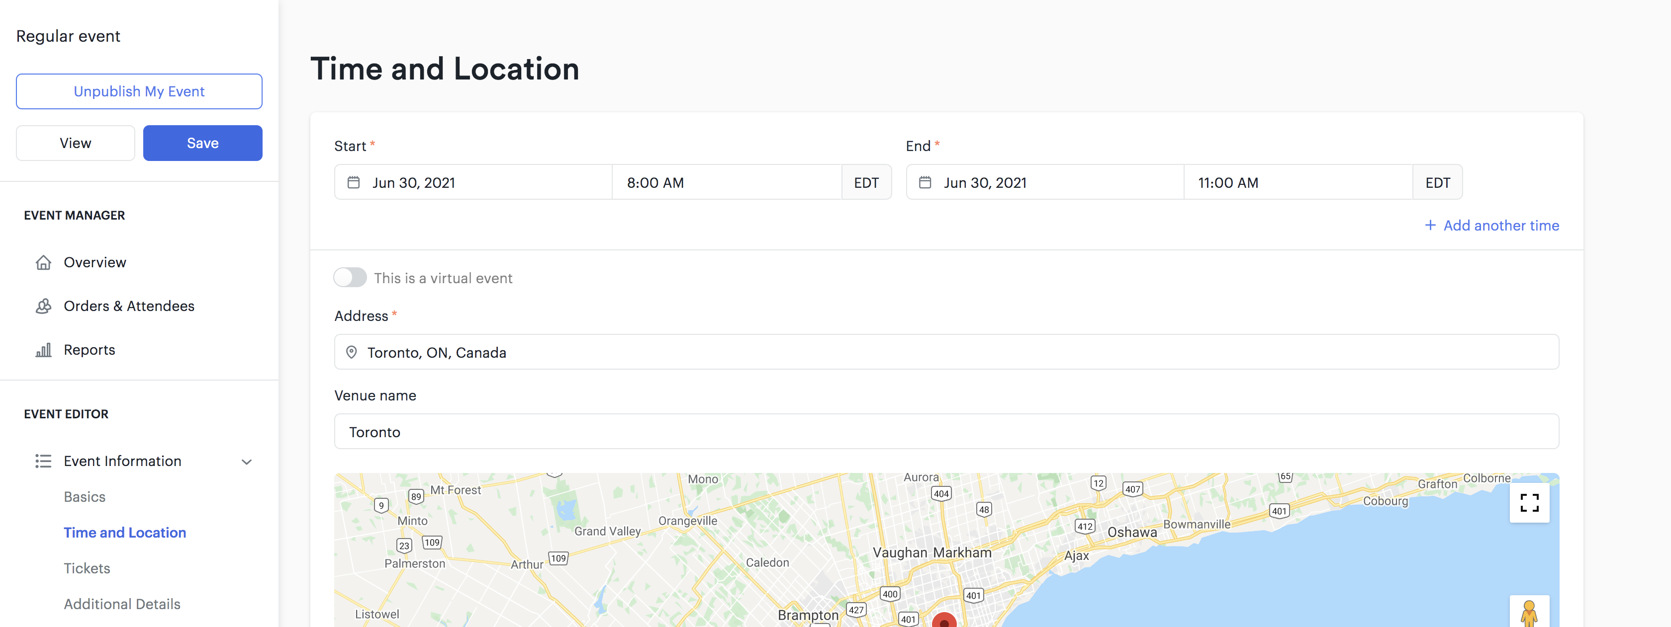
Task: Open the Additional Details section
Action: pos(122,604)
